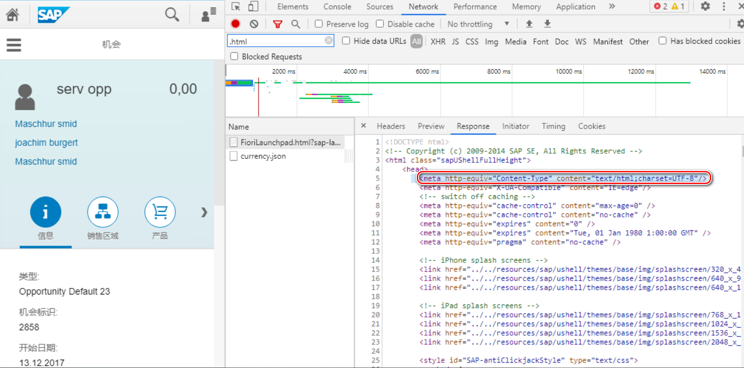Select the 产品 products cart icon tab
This screenshot has width=744, height=368.
[160, 212]
